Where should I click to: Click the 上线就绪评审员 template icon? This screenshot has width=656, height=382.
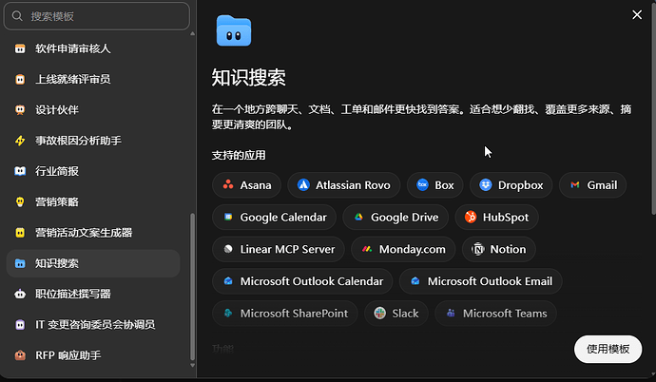20,80
